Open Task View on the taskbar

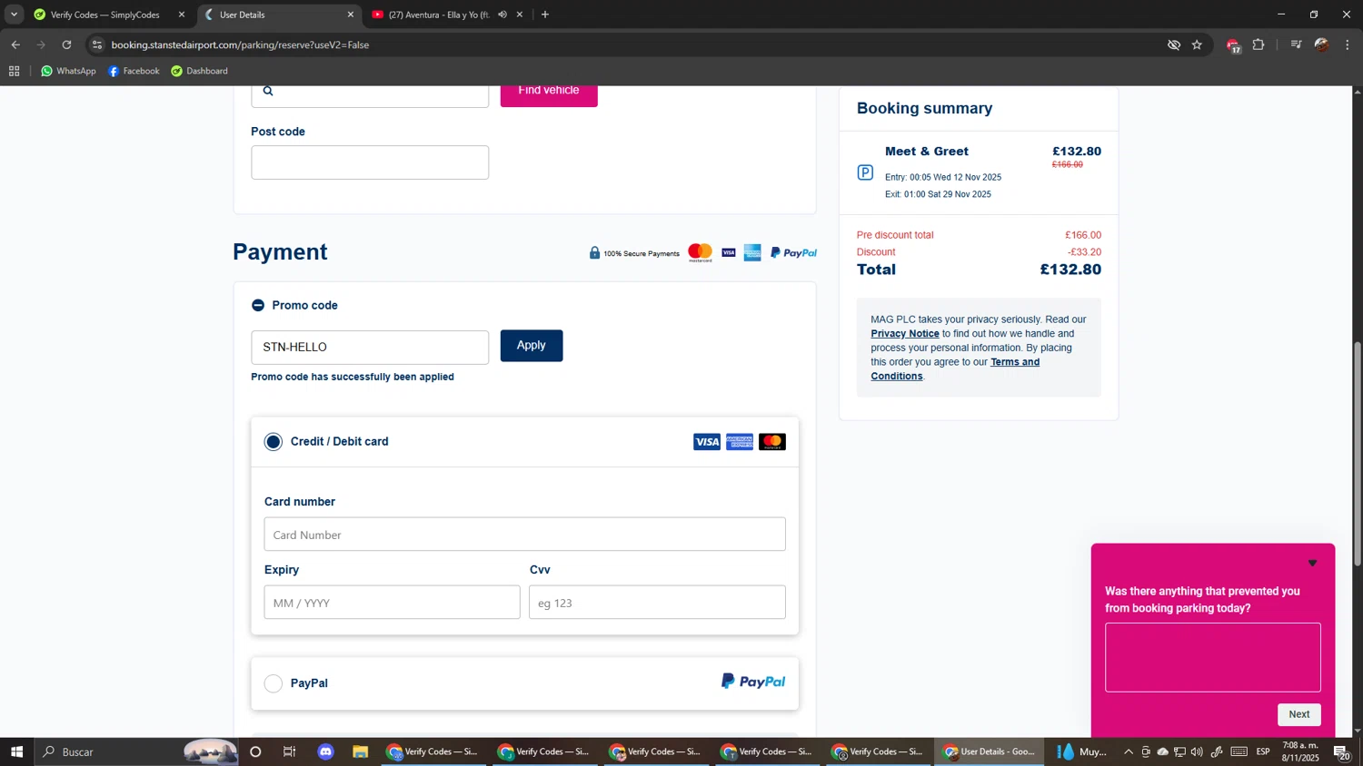point(290,751)
